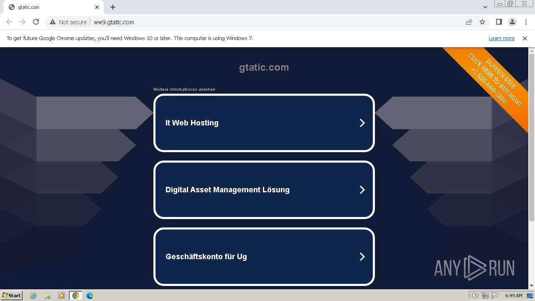Launch Microsoft Edge from taskbar
Screen dimensions: 535x301
tap(90, 296)
